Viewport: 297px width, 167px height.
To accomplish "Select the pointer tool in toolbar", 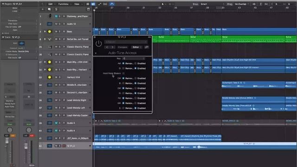I will pyautogui.click(x=163, y=4).
